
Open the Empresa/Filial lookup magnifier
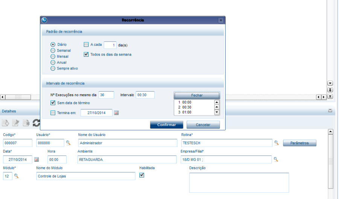click(276, 159)
